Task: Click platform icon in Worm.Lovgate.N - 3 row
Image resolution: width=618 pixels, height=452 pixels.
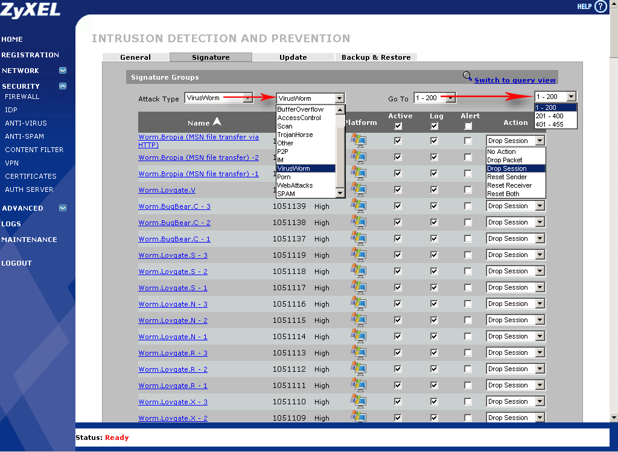Action: pos(358,304)
